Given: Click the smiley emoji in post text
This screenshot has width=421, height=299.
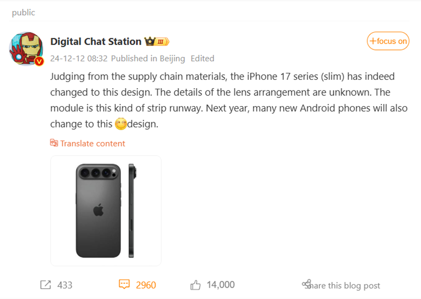Looking at the screenshot, I should pyautogui.click(x=120, y=124).
